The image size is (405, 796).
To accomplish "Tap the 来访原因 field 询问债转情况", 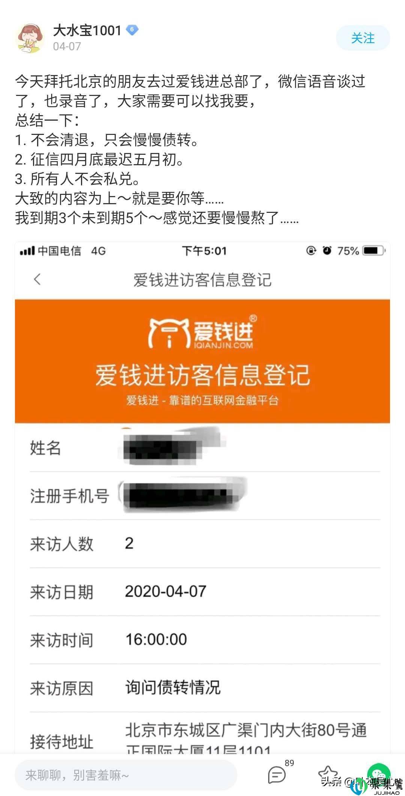I will click(205, 688).
